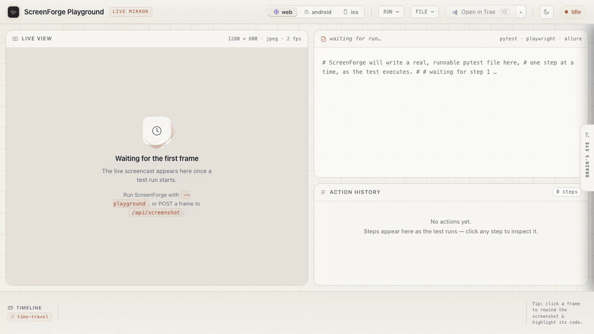Click the "Steps appear here as the test runs" text
Image resolution: width=594 pixels, height=334 pixels.
point(410,231)
